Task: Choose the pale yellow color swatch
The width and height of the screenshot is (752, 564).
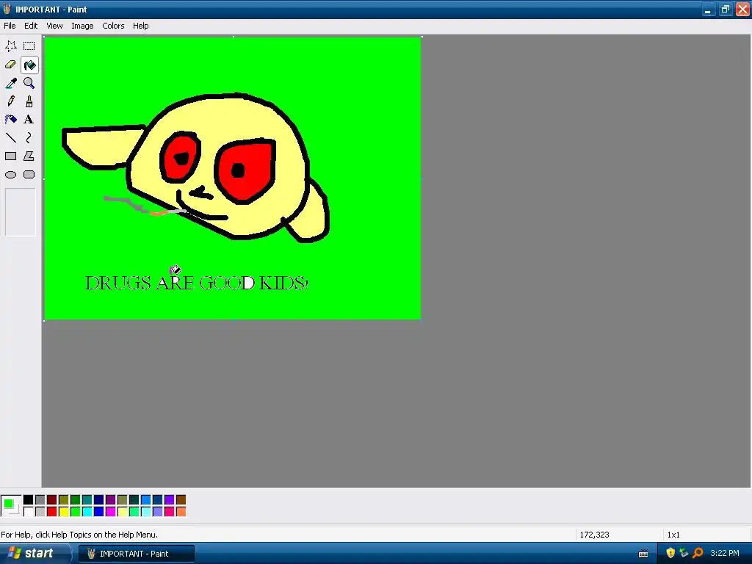Action: pos(123,512)
